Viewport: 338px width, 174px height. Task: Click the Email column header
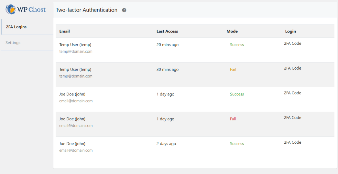tap(64, 31)
